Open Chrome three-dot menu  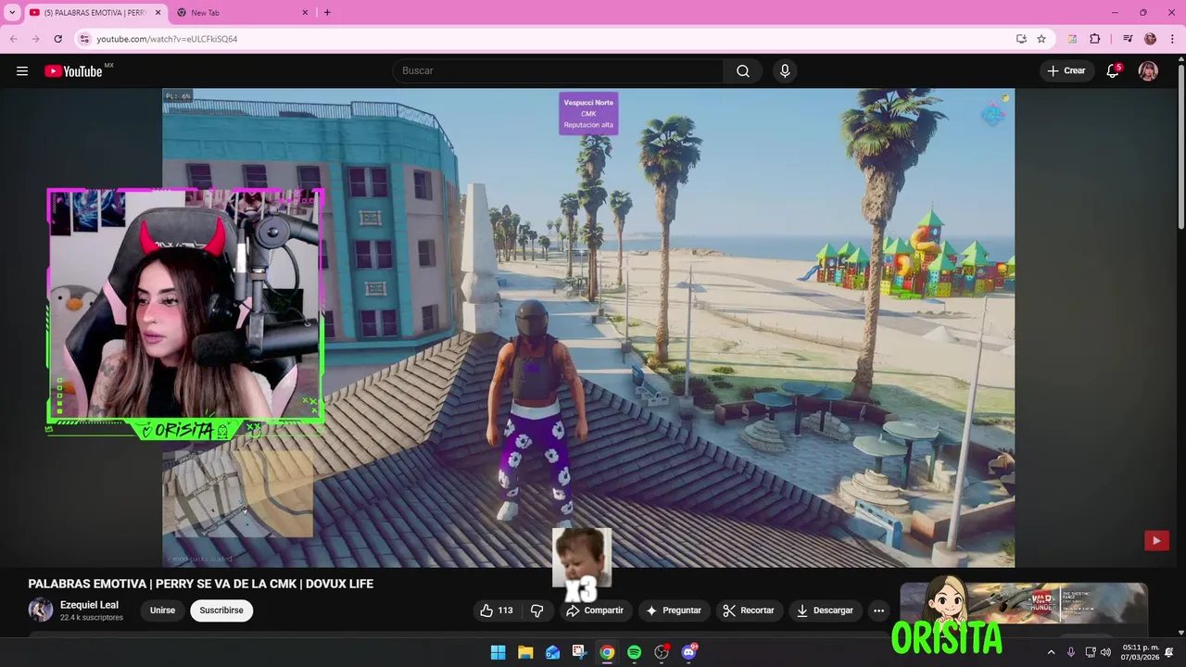click(1172, 39)
